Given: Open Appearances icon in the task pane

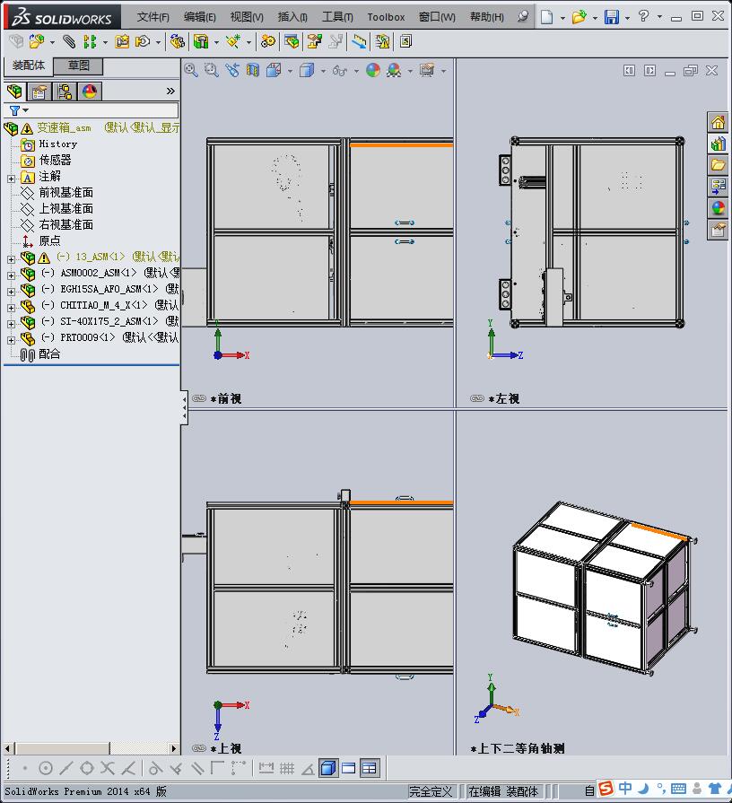Looking at the screenshot, I should 719,208.
